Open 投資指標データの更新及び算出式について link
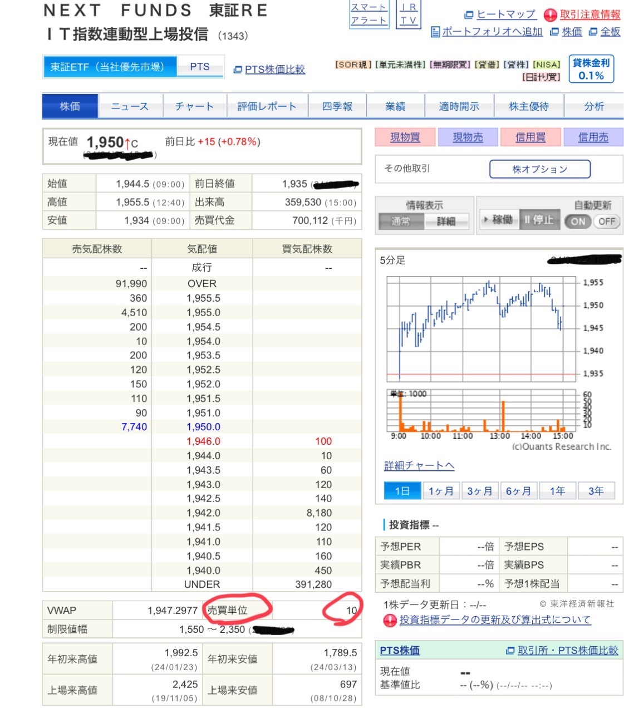The width and height of the screenshot is (624, 708). click(495, 619)
